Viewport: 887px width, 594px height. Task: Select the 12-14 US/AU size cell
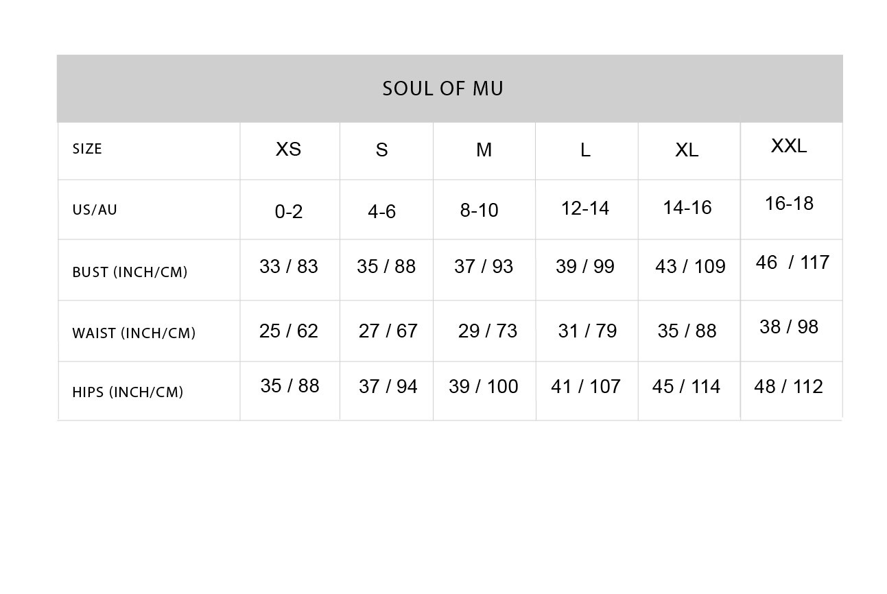(x=585, y=208)
